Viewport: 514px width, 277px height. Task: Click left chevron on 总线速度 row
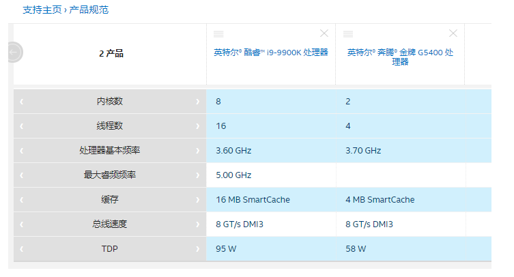point(22,224)
